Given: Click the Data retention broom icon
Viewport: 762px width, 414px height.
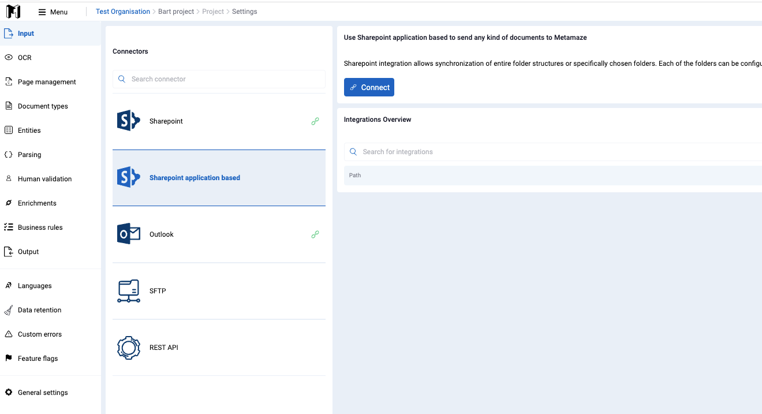Looking at the screenshot, I should 9,310.
